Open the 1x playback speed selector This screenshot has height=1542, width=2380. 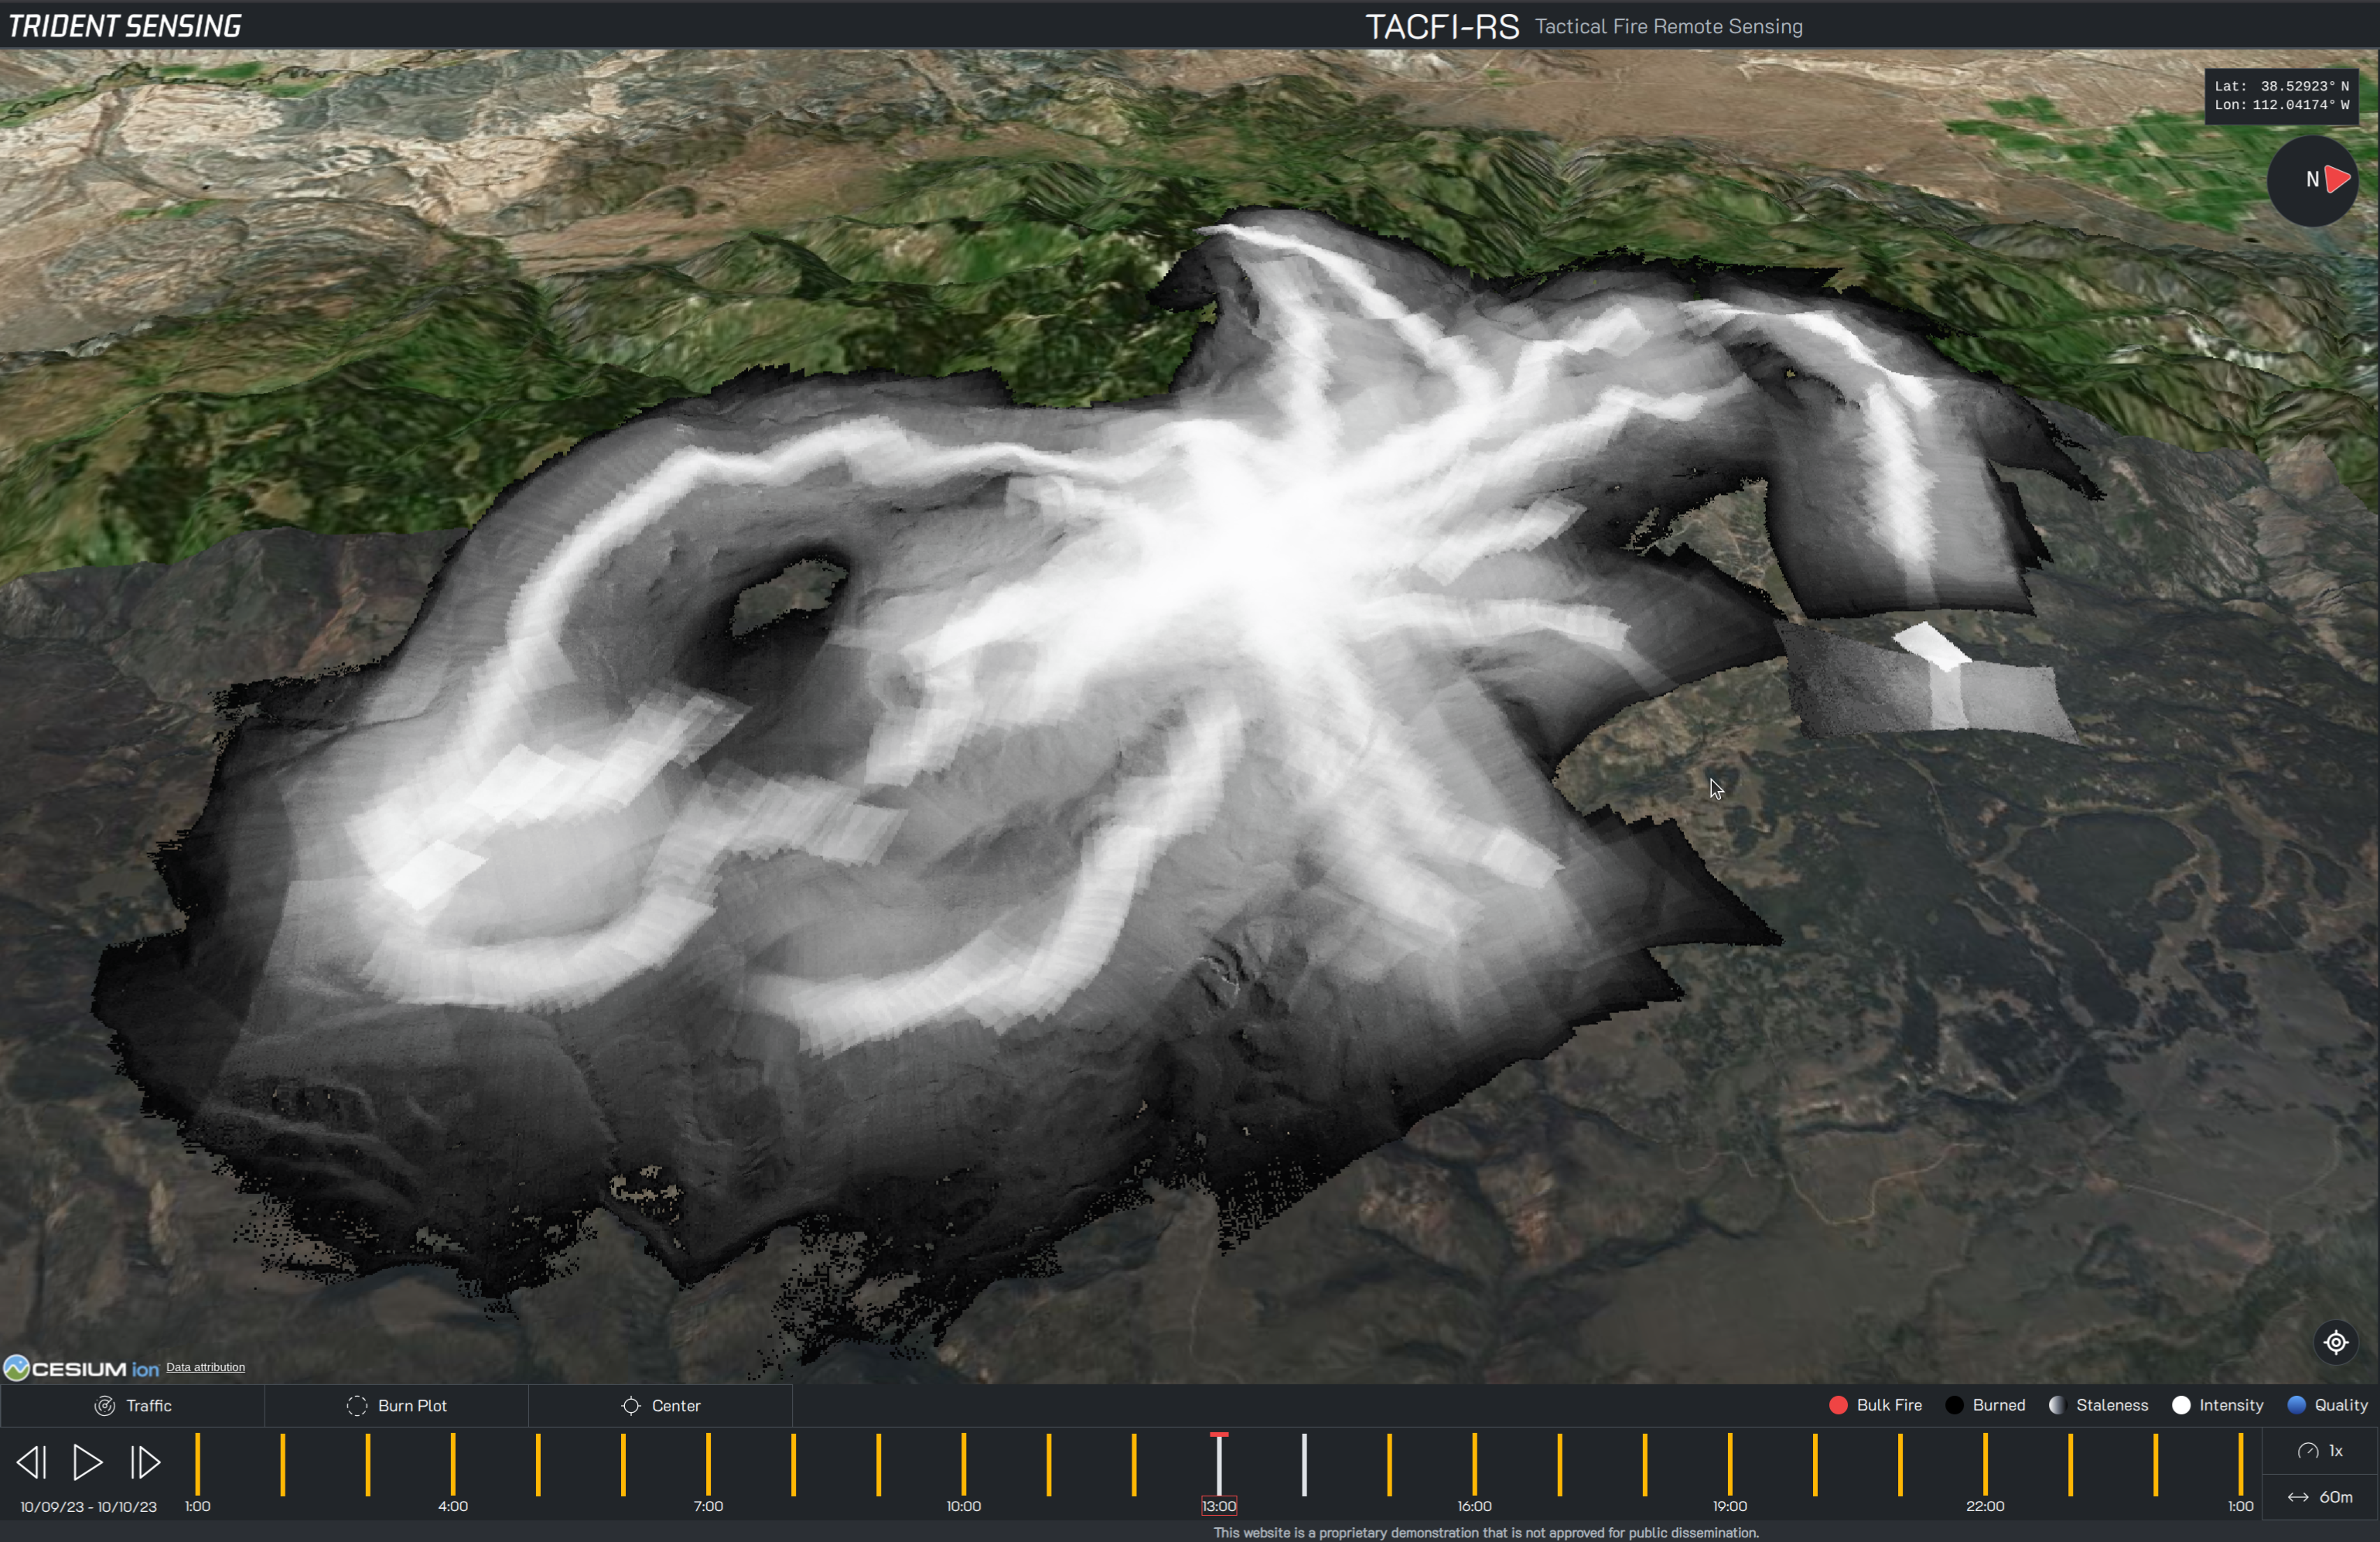point(2320,1450)
